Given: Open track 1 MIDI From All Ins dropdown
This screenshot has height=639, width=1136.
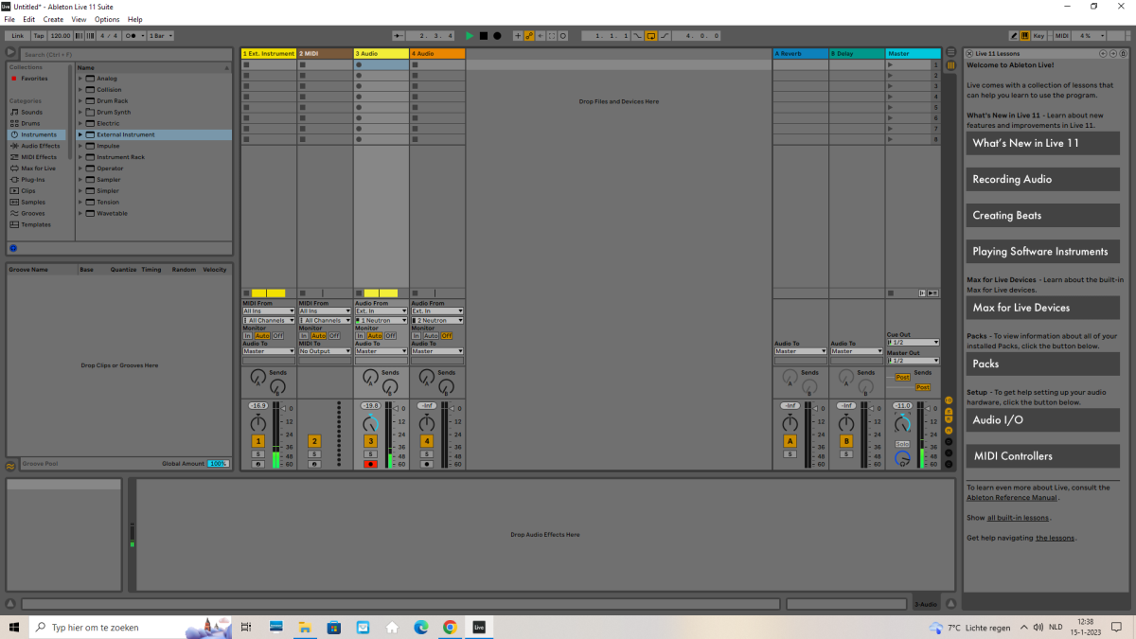Looking at the screenshot, I should pyautogui.click(x=269, y=311).
